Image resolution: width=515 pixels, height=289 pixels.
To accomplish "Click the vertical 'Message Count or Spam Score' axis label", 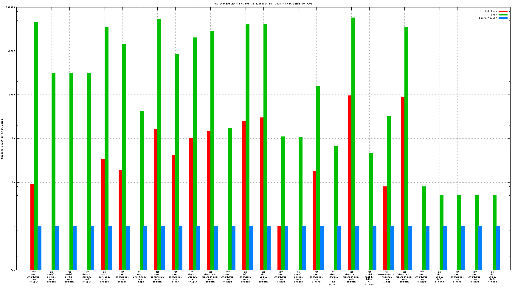I will pos(2,139).
